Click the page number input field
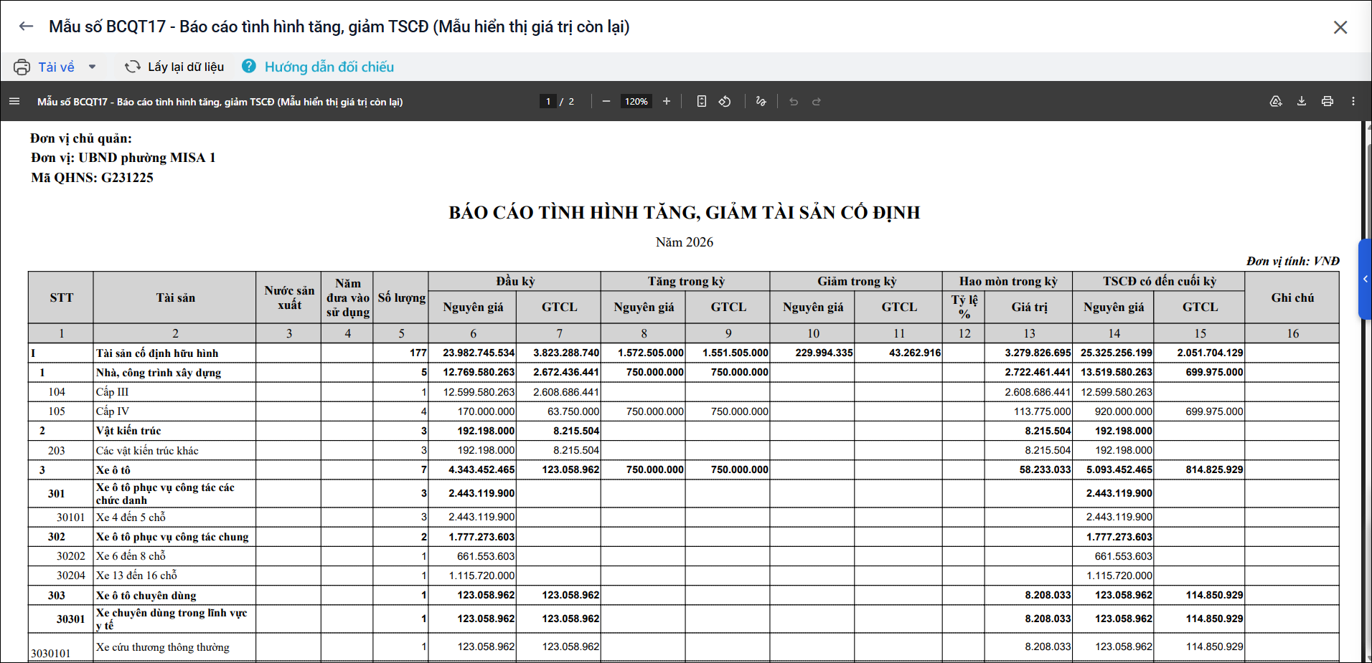This screenshot has height=663, width=1372. click(548, 101)
